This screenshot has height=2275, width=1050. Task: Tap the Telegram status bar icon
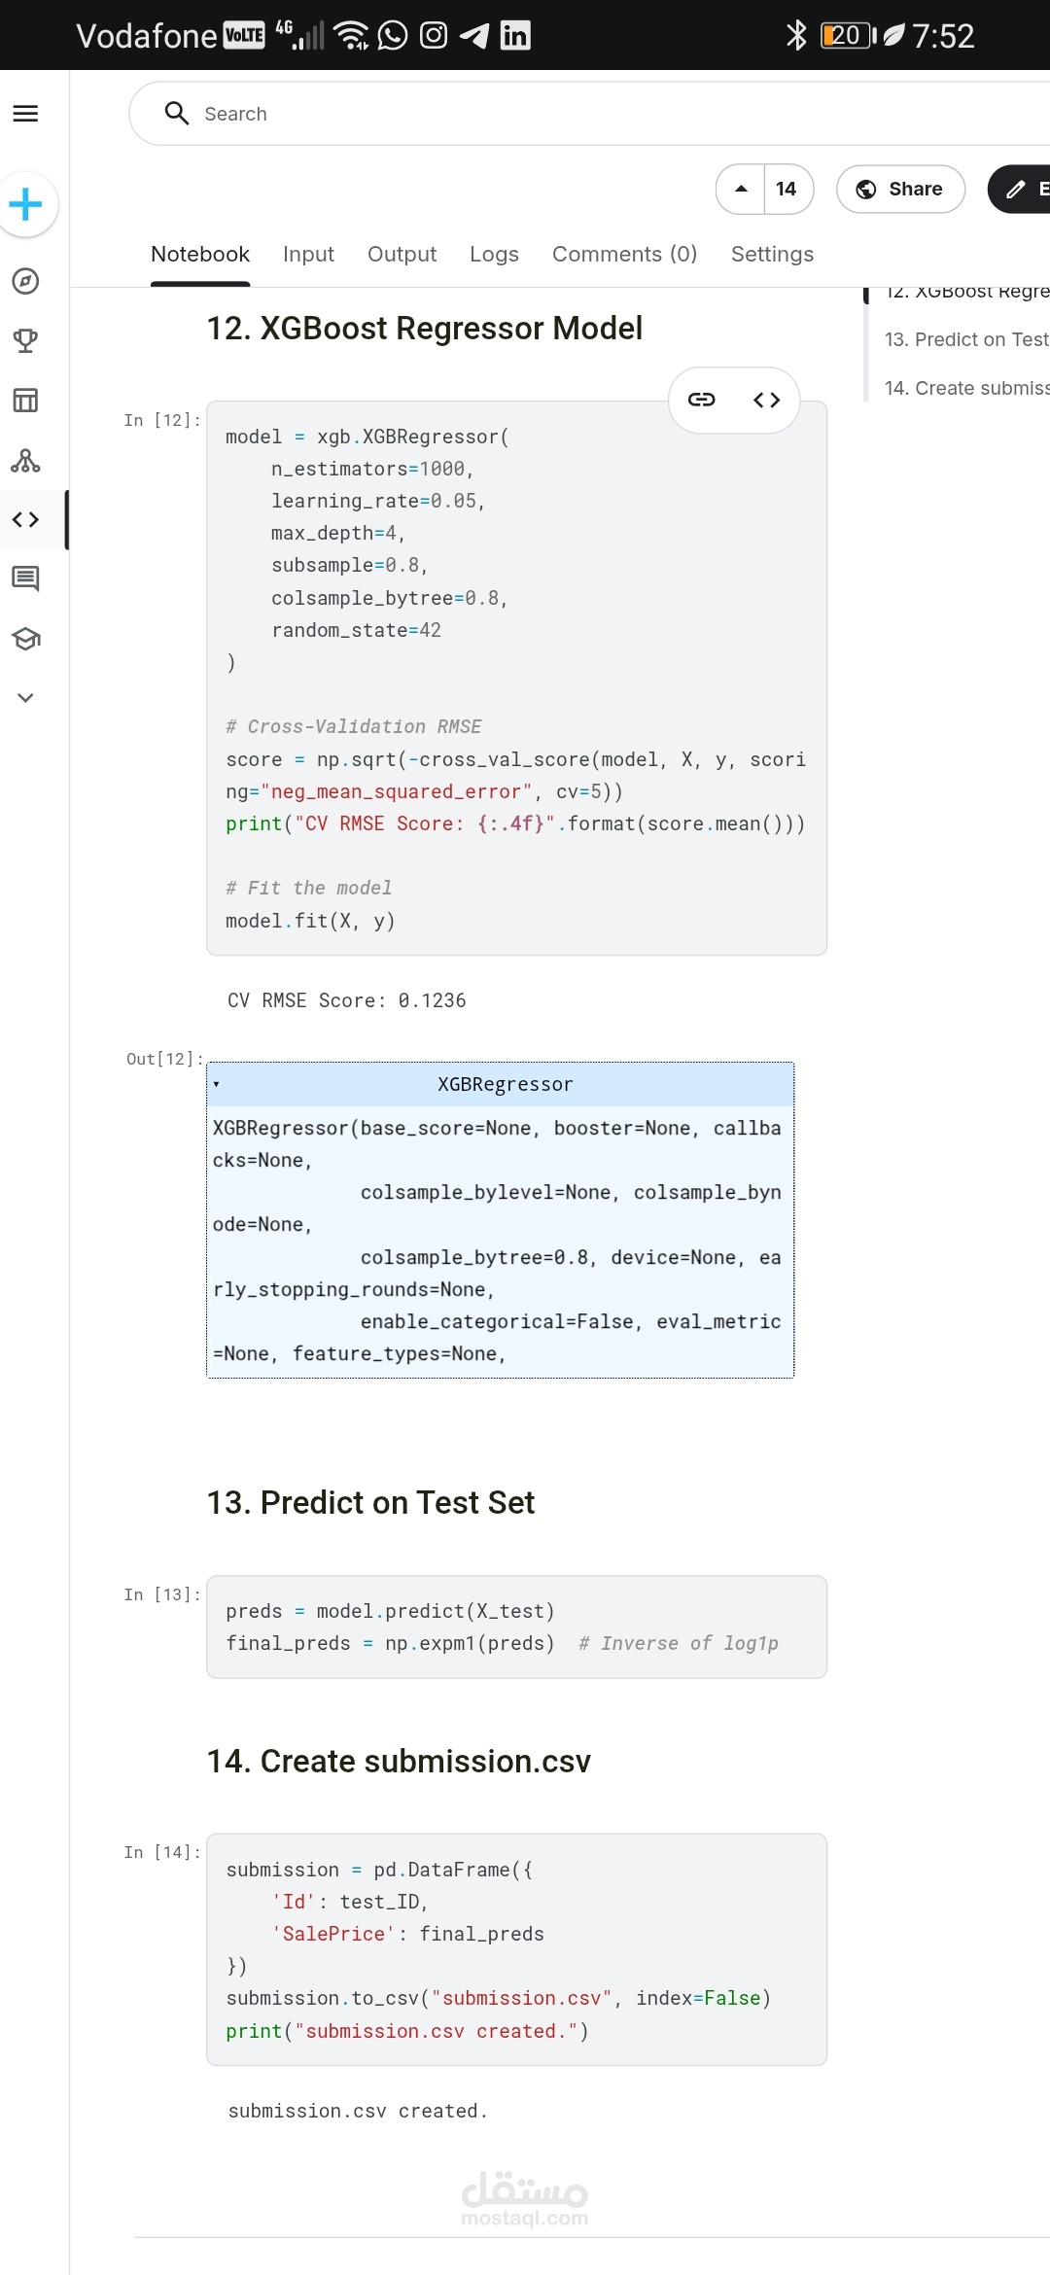pyautogui.click(x=474, y=36)
